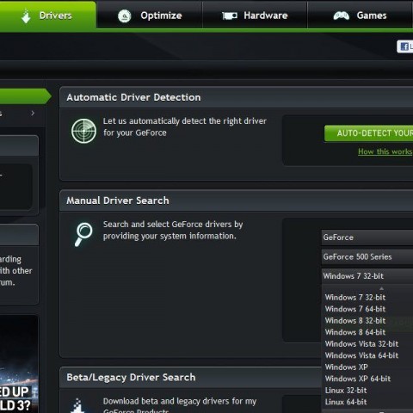Pick Windows Vista 32-bit from the list

[x=361, y=344]
